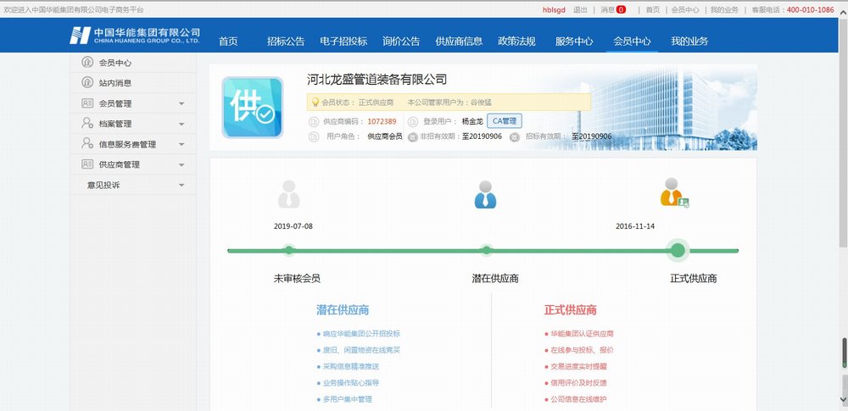Click the 交易进度实时提醒 bullet text
The width and height of the screenshot is (848, 411).
coord(578,367)
